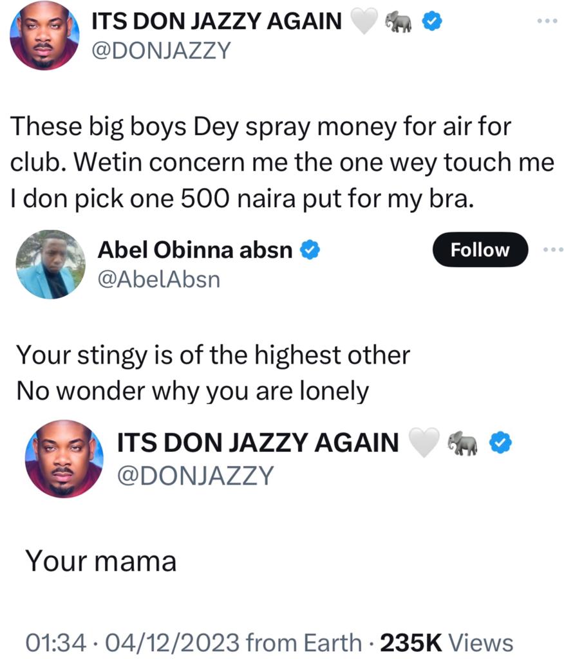Click the white heart emoji in the first tweet header

[x=364, y=23]
